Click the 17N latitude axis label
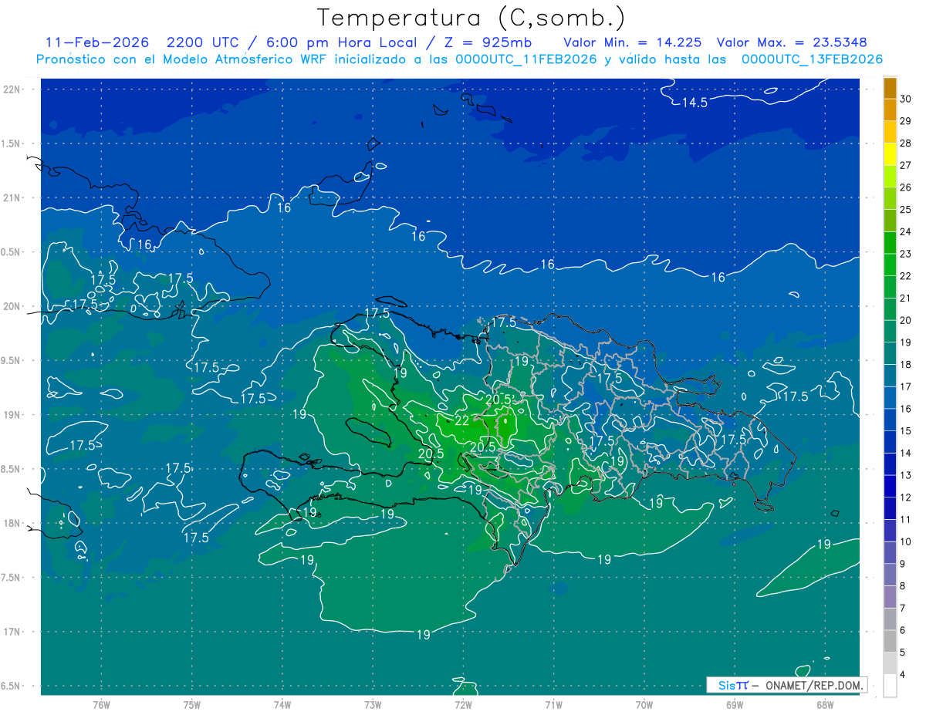926x715 pixels. click(x=12, y=632)
